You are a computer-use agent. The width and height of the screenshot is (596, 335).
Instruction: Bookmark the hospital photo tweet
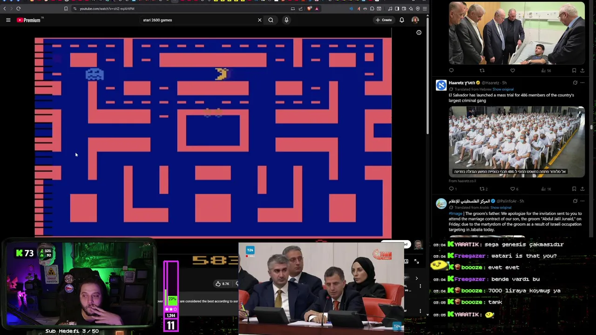click(x=574, y=71)
